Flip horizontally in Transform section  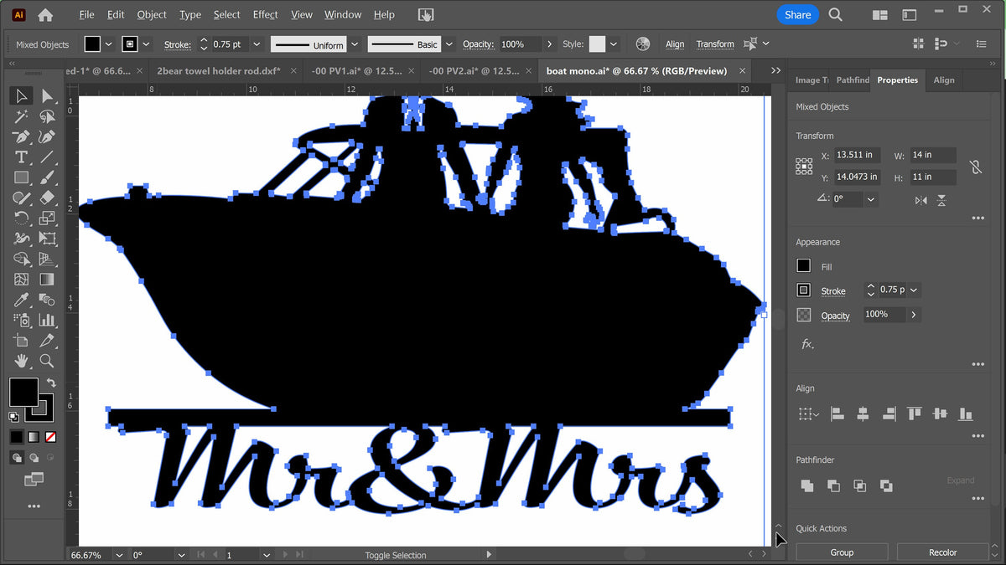[921, 200]
